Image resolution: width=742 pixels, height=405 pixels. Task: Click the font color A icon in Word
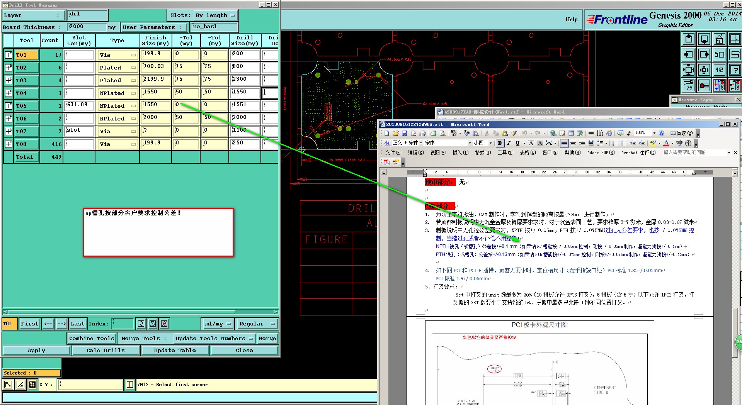pyautogui.click(x=666, y=143)
